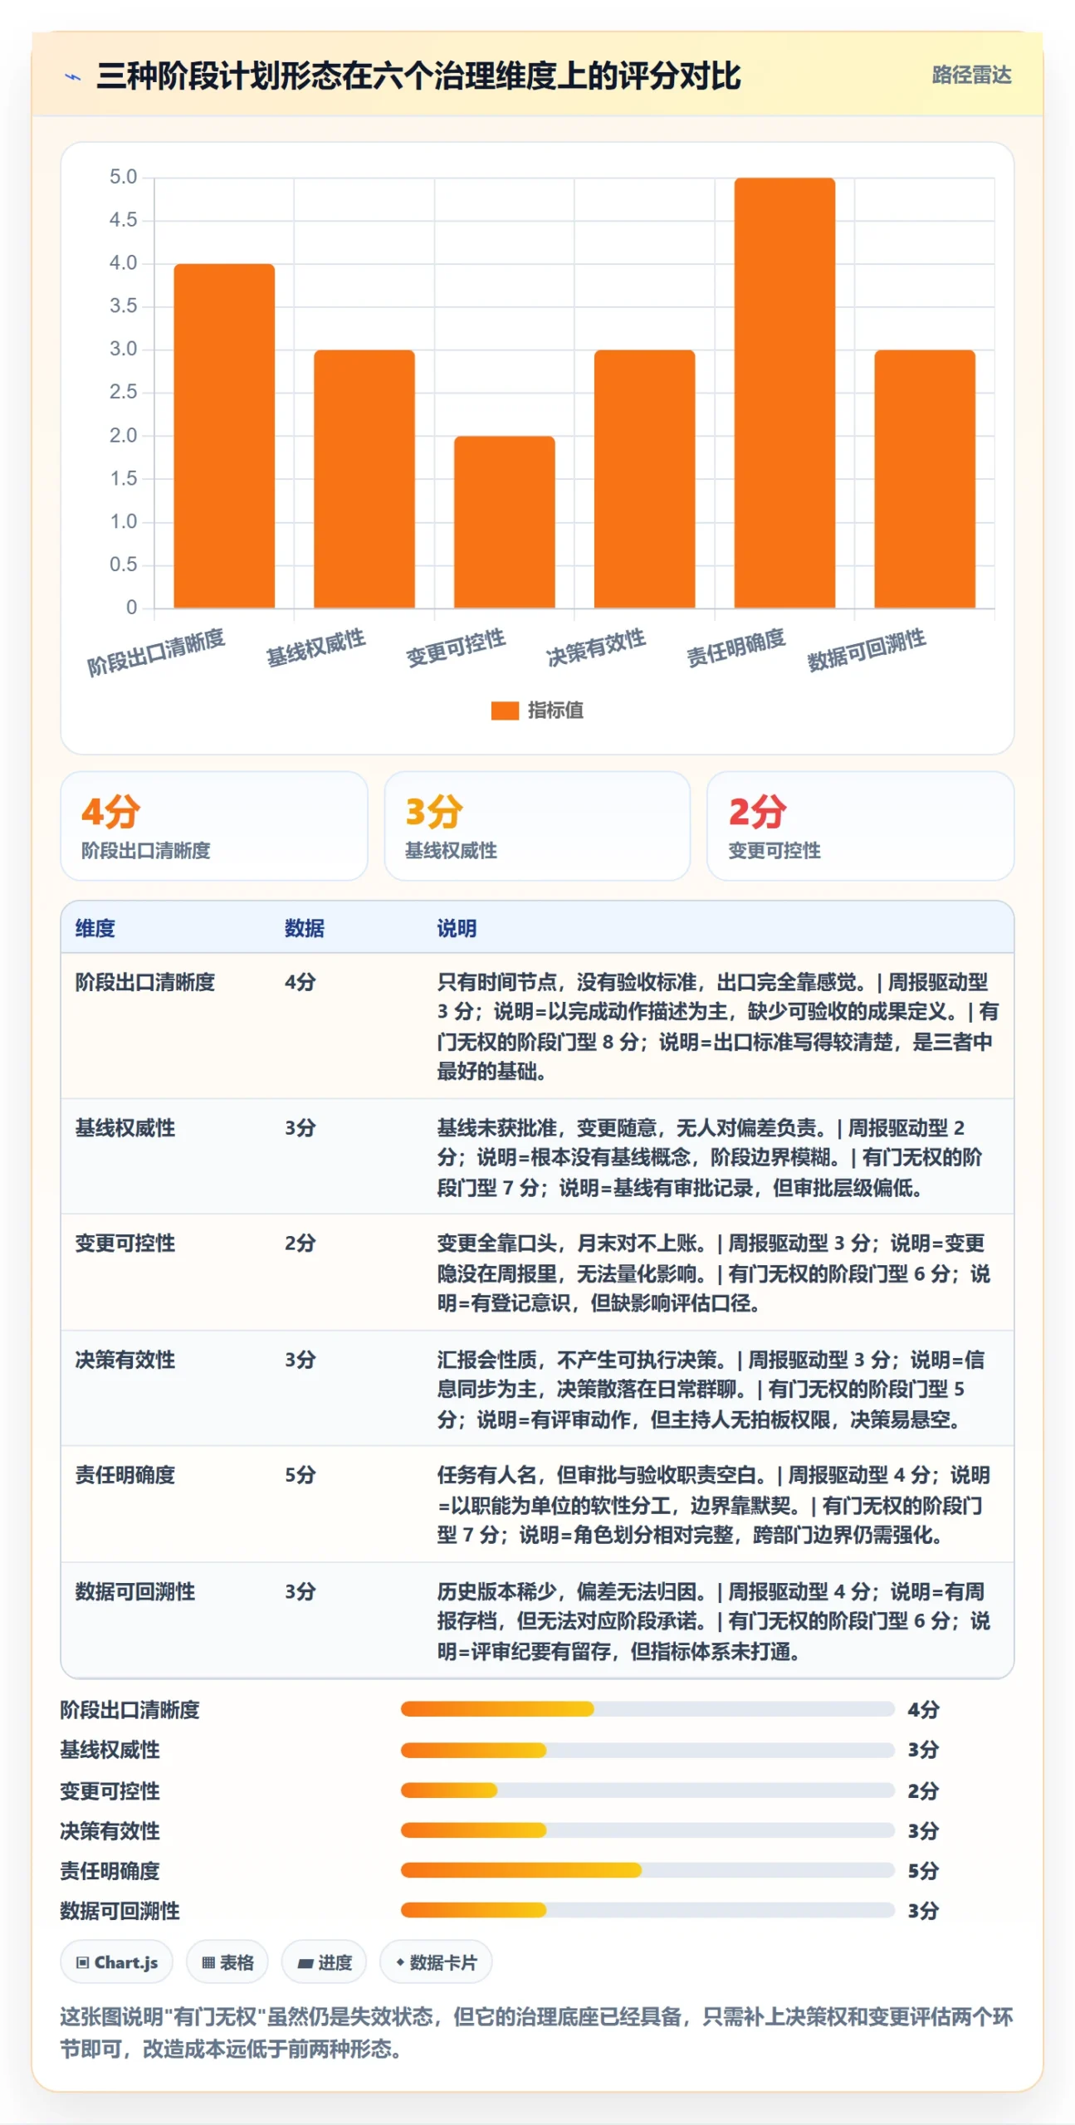Click the 数据可回溯性 progress bar
The width and height of the screenshot is (1075, 2125).
click(x=647, y=1909)
